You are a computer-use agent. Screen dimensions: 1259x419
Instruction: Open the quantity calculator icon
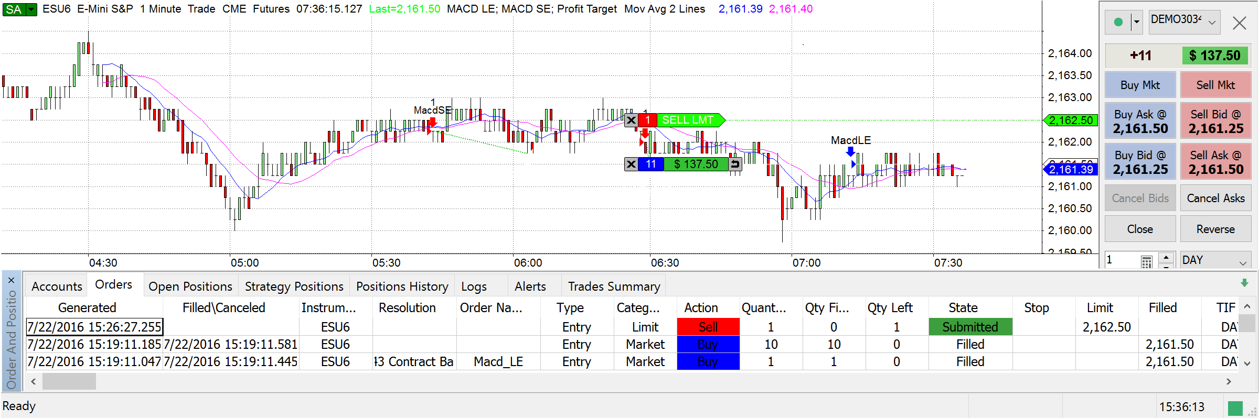[x=1146, y=261]
